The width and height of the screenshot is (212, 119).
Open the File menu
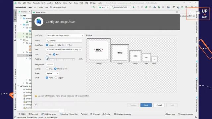20,3
